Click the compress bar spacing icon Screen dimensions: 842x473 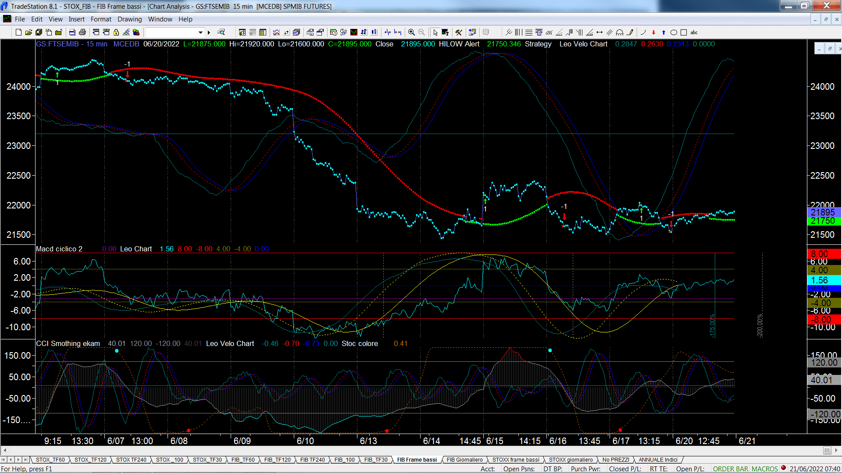[387, 32]
